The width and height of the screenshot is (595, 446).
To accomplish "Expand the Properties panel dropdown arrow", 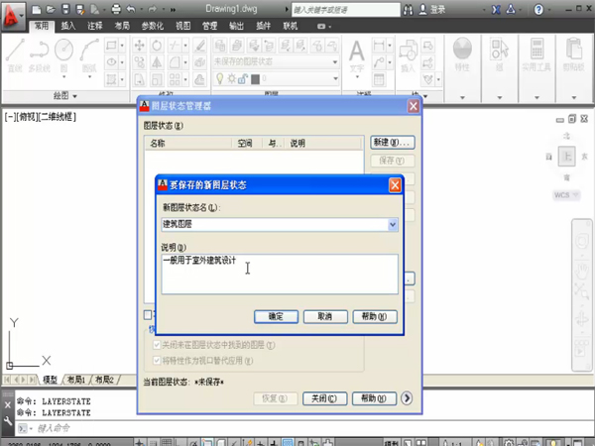I will click(x=462, y=97).
